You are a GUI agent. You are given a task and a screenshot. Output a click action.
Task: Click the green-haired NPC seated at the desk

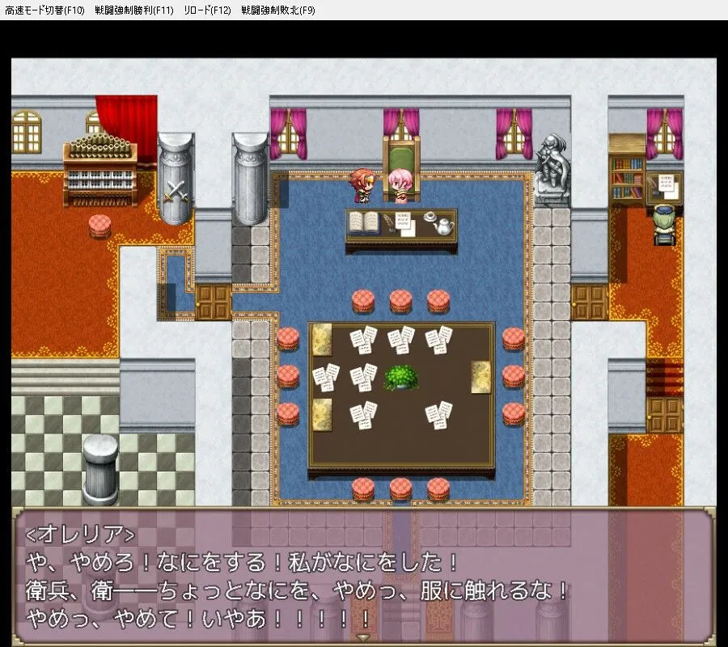[x=665, y=226]
